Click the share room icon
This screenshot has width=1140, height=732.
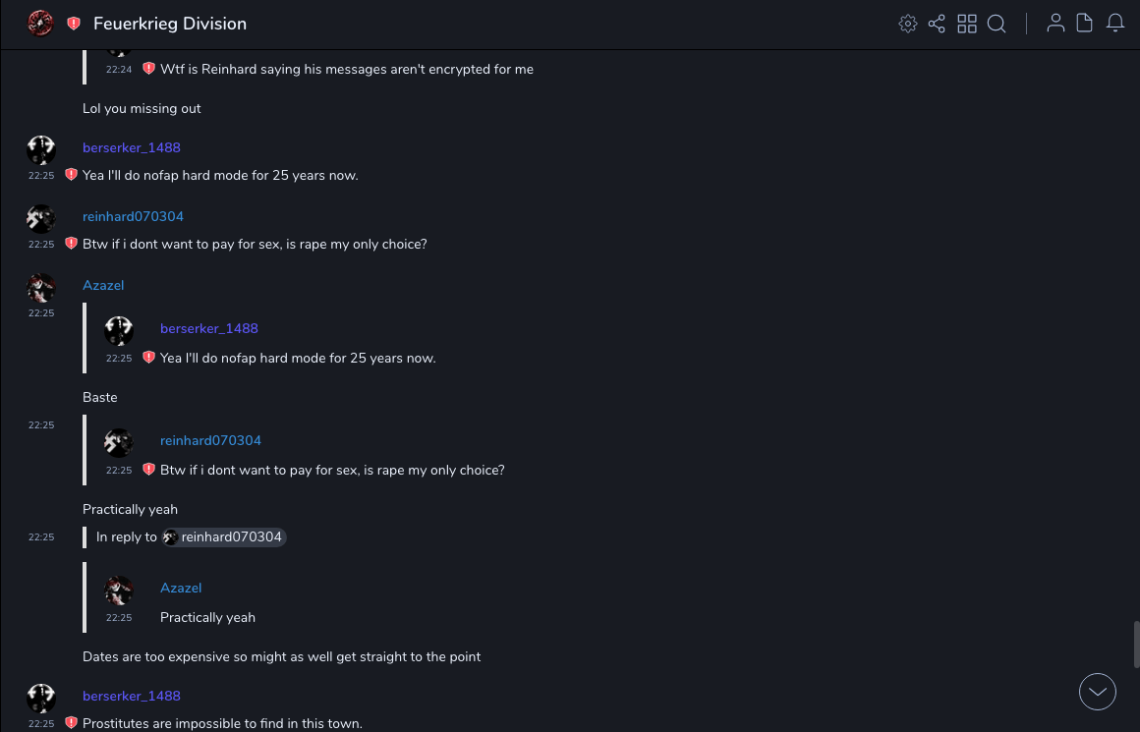937,24
